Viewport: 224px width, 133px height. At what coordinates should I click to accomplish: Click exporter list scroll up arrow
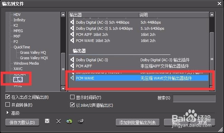[x=212, y=15]
